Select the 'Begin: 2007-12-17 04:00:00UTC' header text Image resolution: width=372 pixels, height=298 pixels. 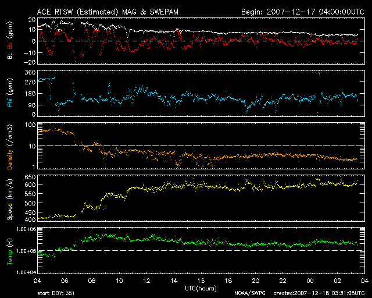pyautogui.click(x=302, y=12)
